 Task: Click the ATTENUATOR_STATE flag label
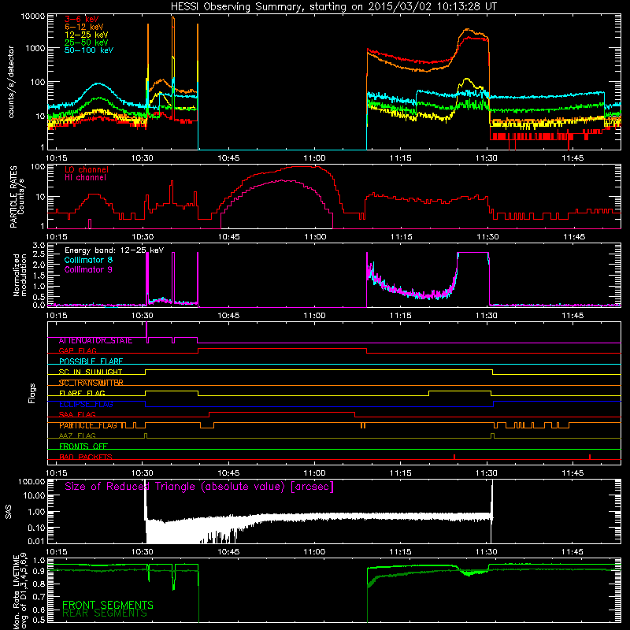[x=95, y=341]
